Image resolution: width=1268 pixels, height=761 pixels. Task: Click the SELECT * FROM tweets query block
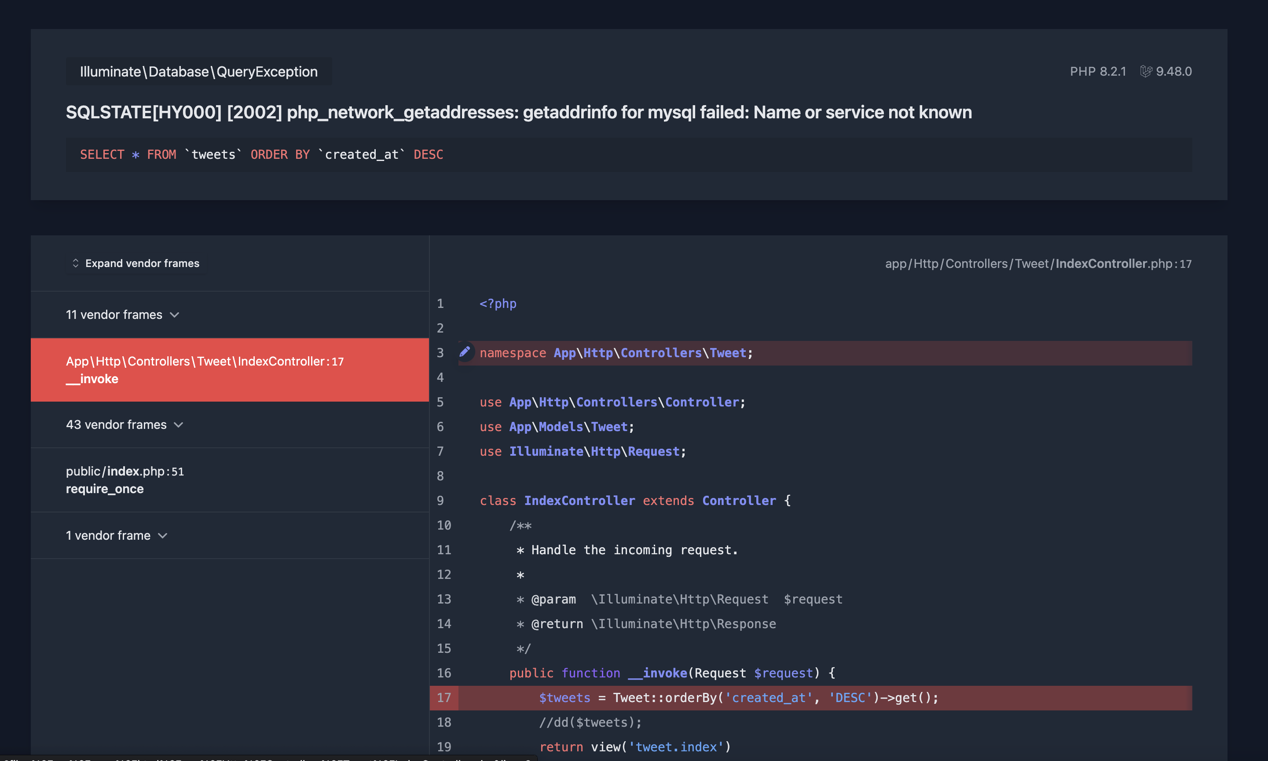click(629, 154)
